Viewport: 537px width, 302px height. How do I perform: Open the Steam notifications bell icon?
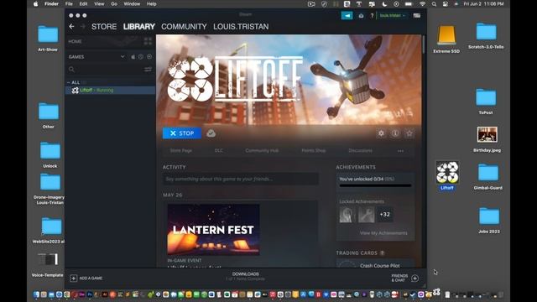click(x=361, y=15)
